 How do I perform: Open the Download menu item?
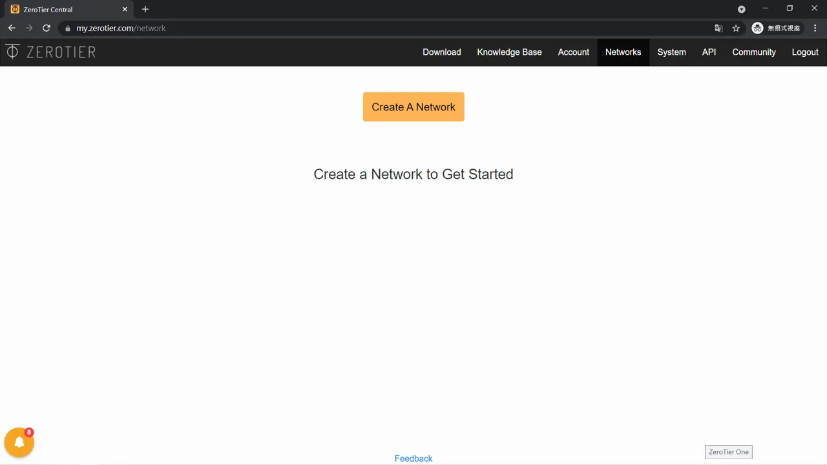pos(442,52)
